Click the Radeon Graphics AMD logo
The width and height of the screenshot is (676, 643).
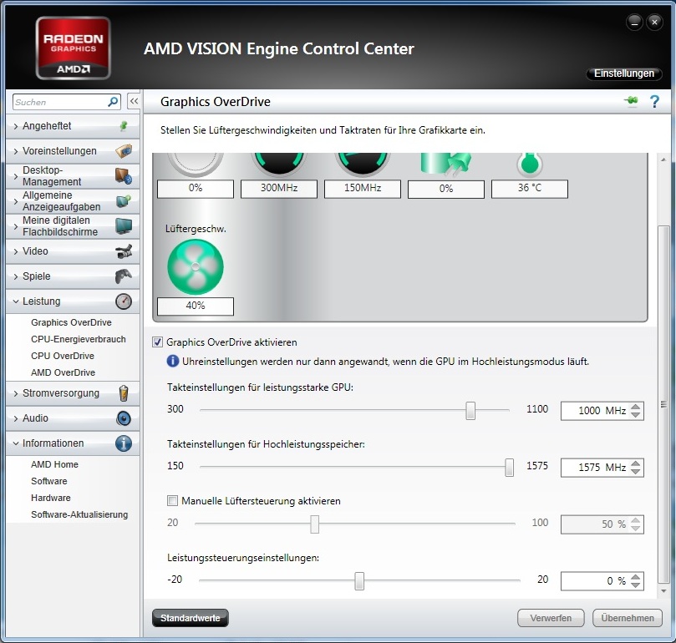pyautogui.click(x=73, y=48)
